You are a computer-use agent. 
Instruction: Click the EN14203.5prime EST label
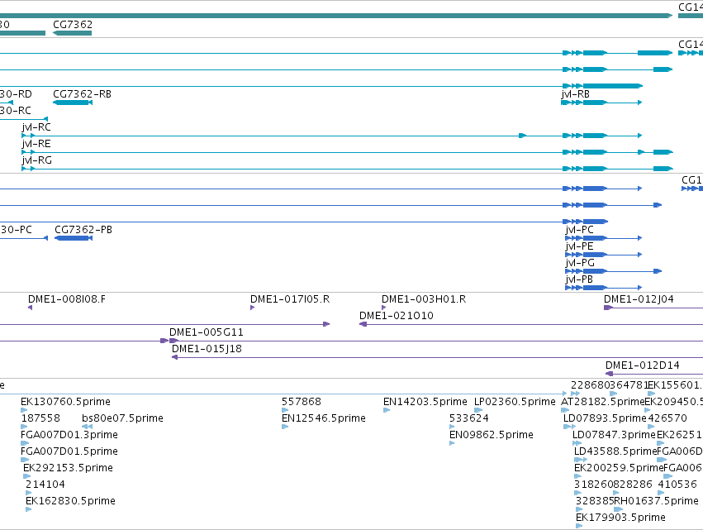[x=425, y=402]
